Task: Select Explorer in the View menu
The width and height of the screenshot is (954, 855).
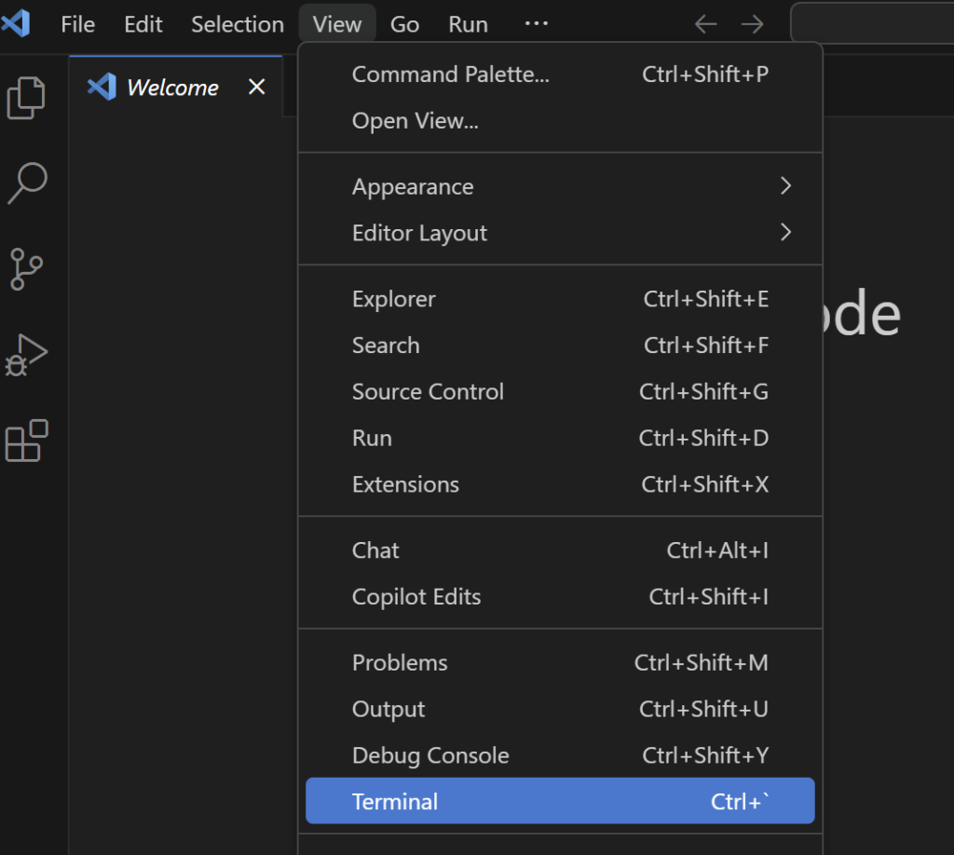Action: 560,299
